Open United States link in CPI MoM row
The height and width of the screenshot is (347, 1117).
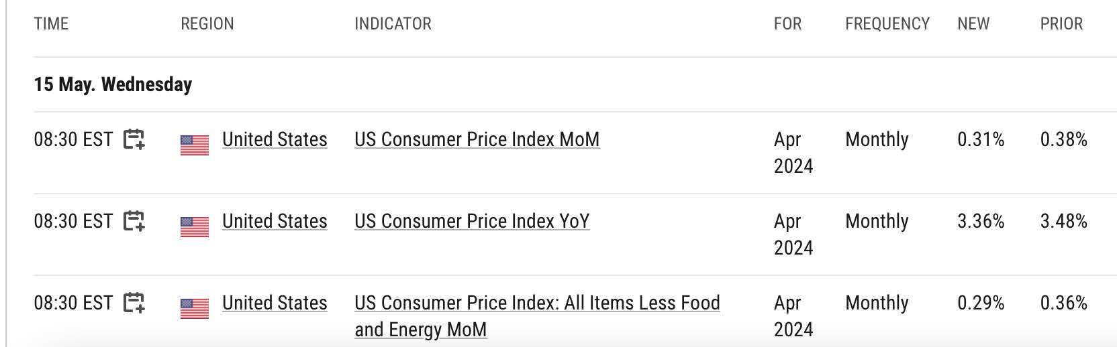(x=275, y=139)
